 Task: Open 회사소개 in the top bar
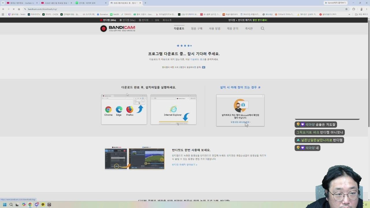167,20
